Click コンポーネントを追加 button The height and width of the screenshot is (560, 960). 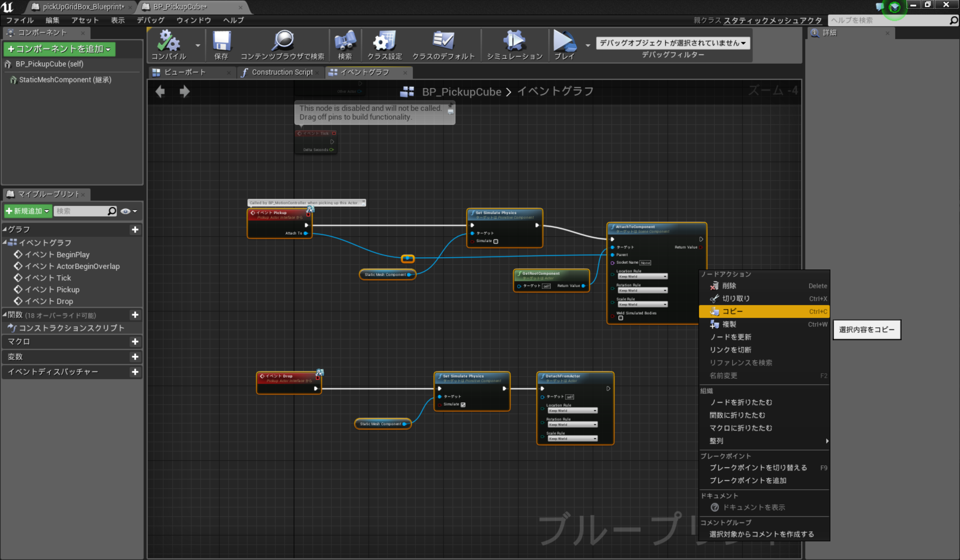(x=59, y=49)
